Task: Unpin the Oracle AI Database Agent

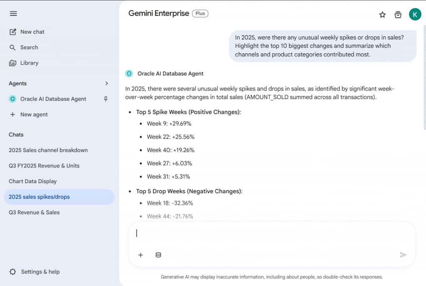Action: click(x=106, y=99)
